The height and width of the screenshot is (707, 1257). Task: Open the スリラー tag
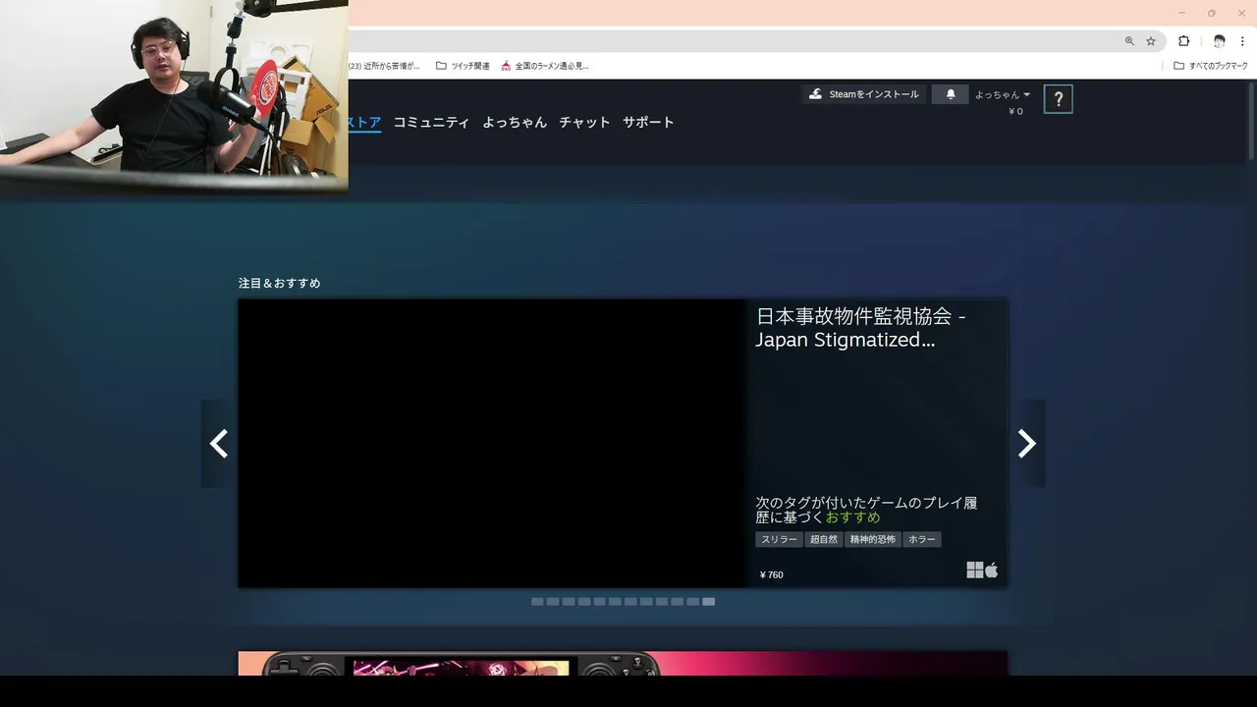pos(780,539)
